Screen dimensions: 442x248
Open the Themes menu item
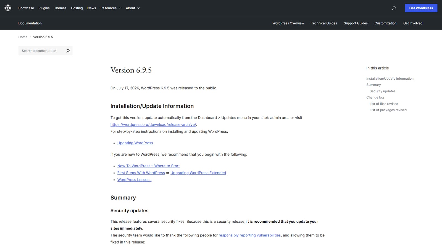[x=60, y=8]
